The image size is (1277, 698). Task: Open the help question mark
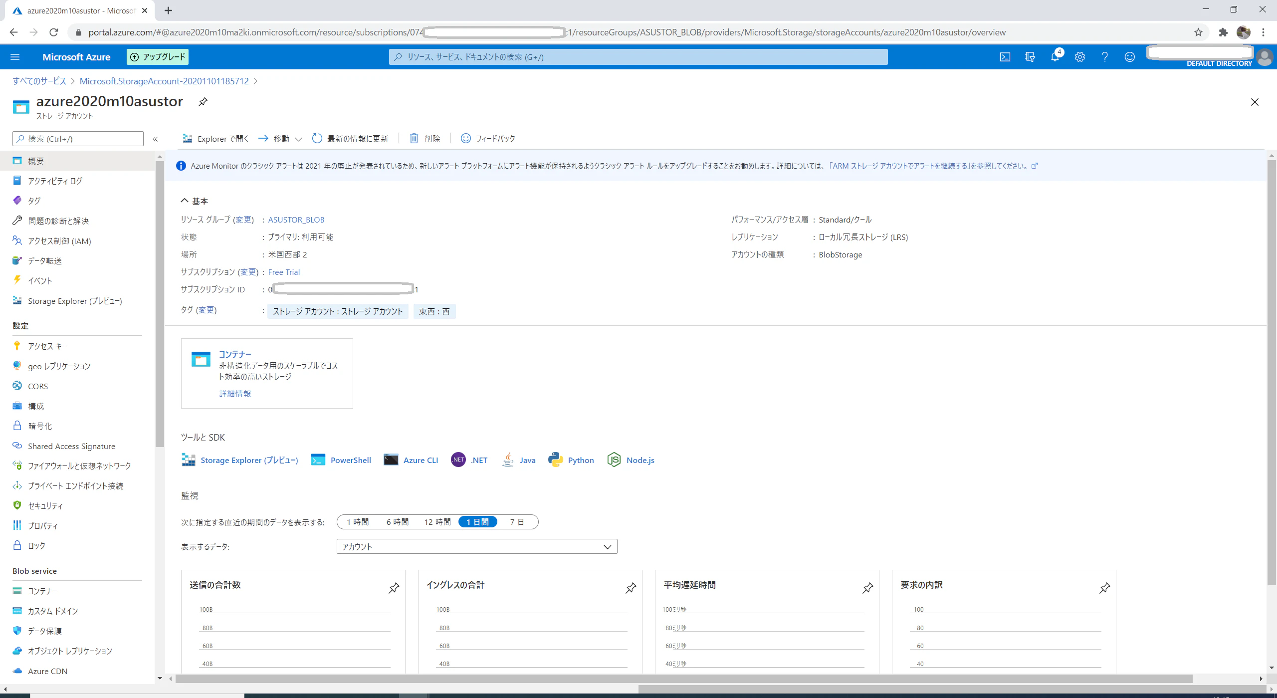point(1105,57)
